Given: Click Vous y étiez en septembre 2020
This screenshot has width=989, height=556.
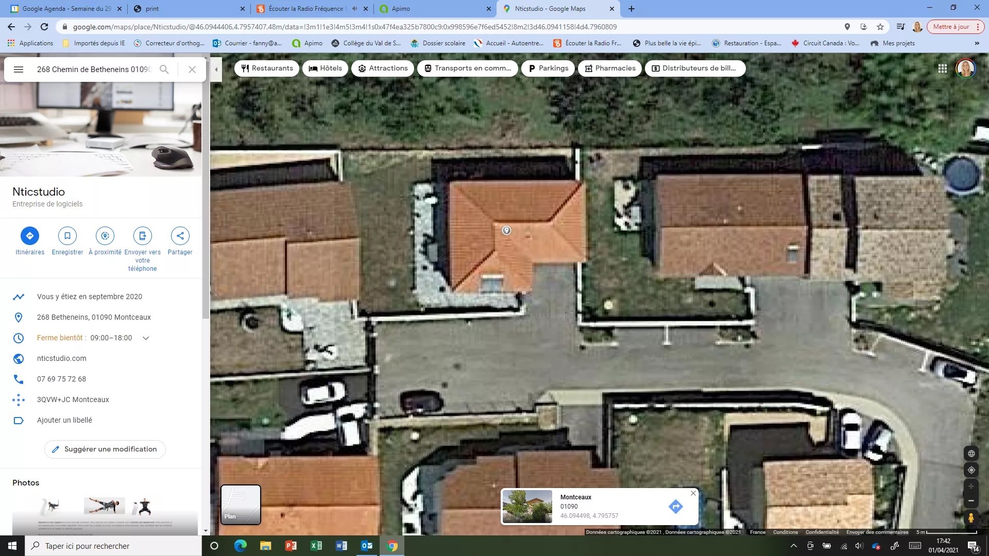Looking at the screenshot, I should tap(90, 297).
